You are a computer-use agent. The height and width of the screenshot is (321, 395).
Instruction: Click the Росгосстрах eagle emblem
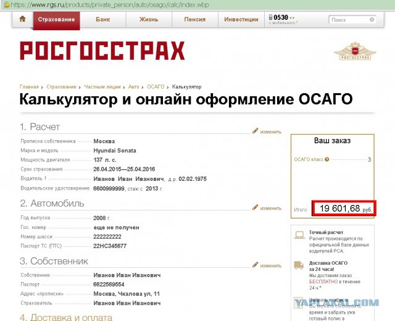tap(355, 51)
